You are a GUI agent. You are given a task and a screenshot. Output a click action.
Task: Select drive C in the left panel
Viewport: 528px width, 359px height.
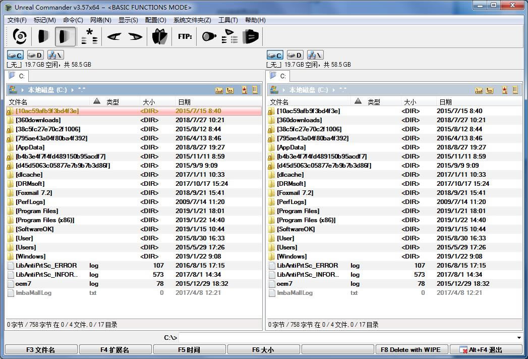(16, 55)
